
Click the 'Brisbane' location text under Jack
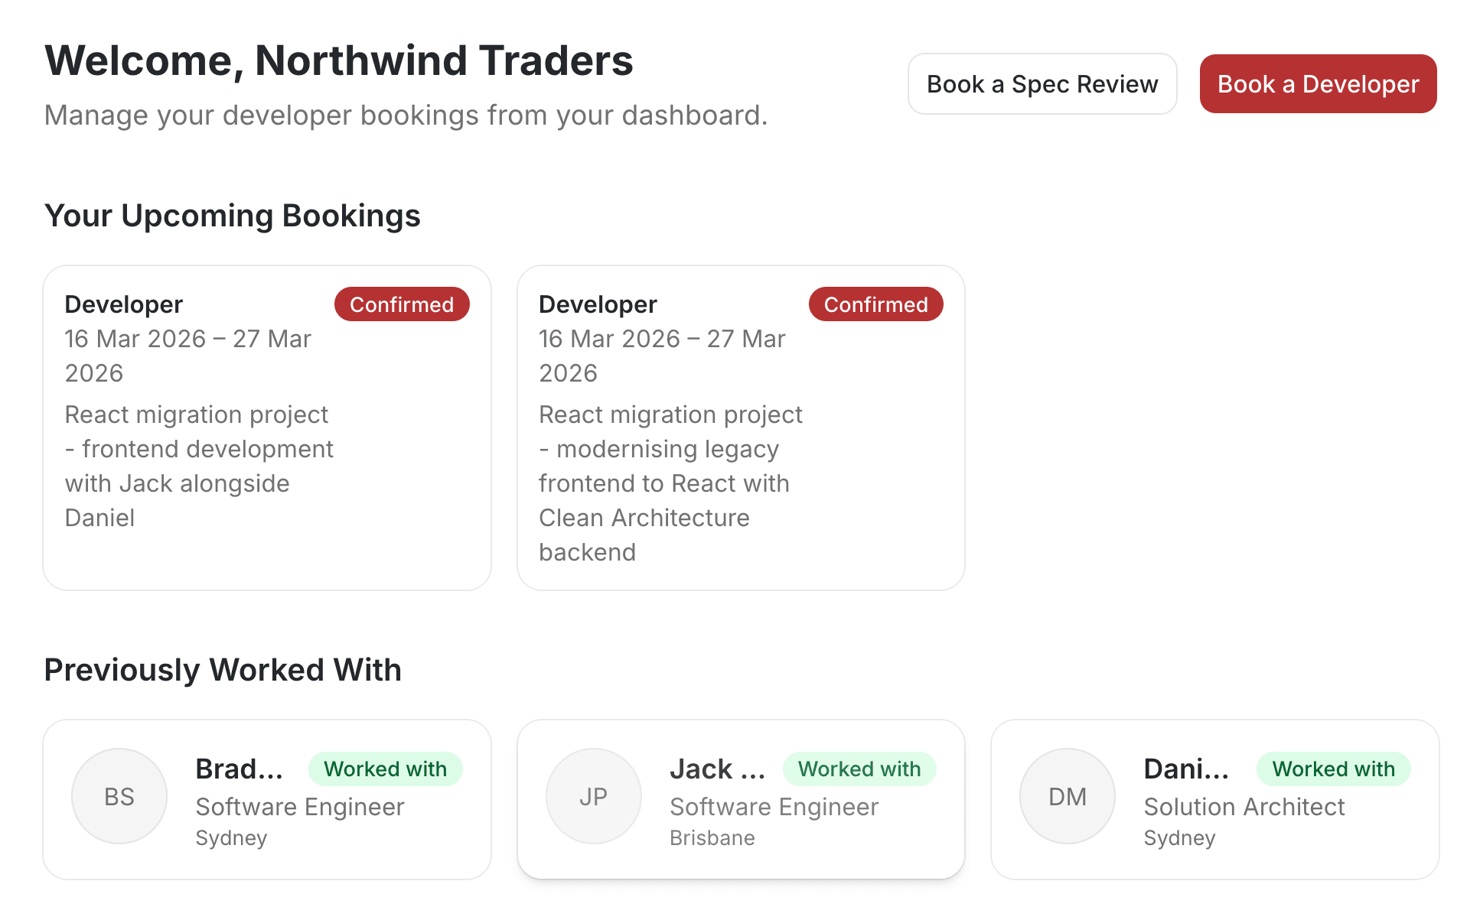coord(712,837)
